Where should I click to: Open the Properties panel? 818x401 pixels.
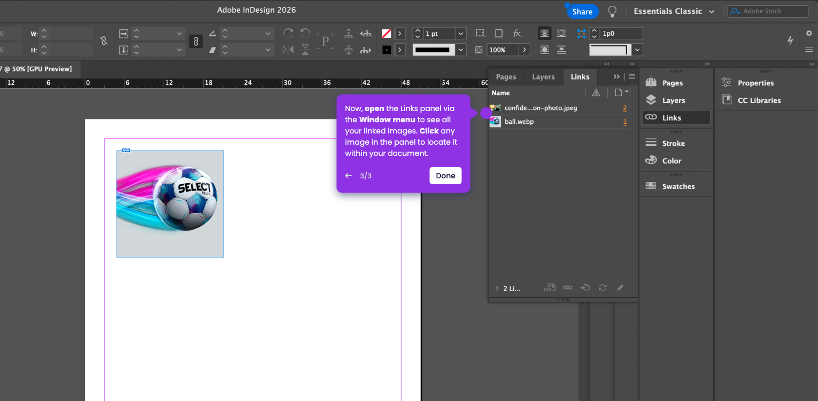tap(755, 83)
